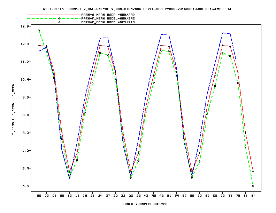Screen dimensions: 276x213
Task: Click x-axis tick label 24
Action: coord(100,196)
